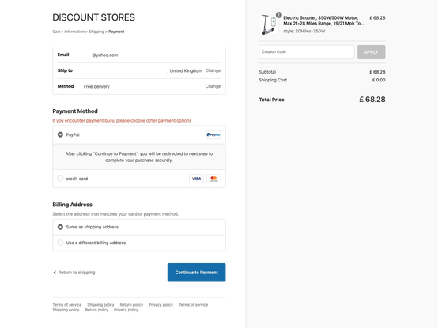Click the Mastercard icon
The height and width of the screenshot is (328, 438).
pyautogui.click(x=213, y=179)
